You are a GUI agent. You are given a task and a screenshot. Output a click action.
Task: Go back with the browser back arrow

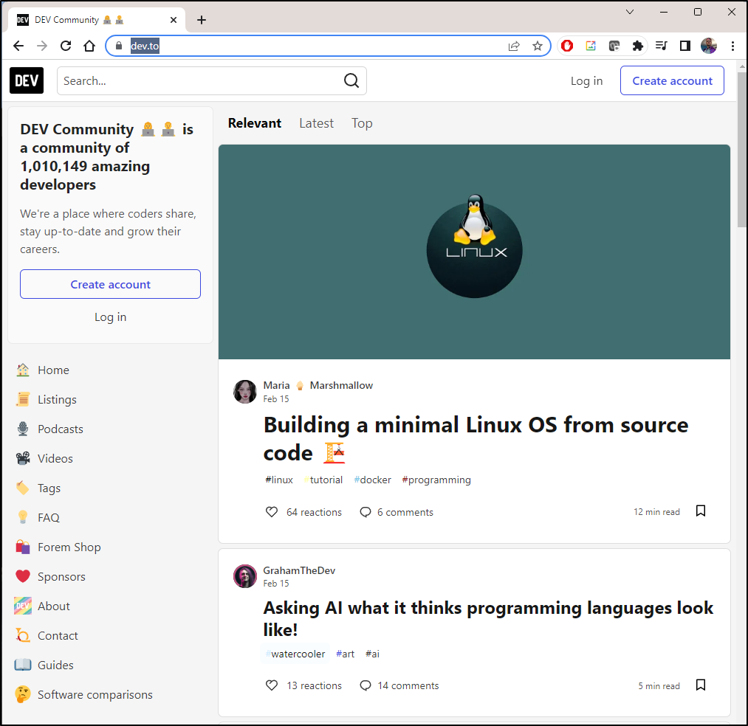[x=18, y=46]
